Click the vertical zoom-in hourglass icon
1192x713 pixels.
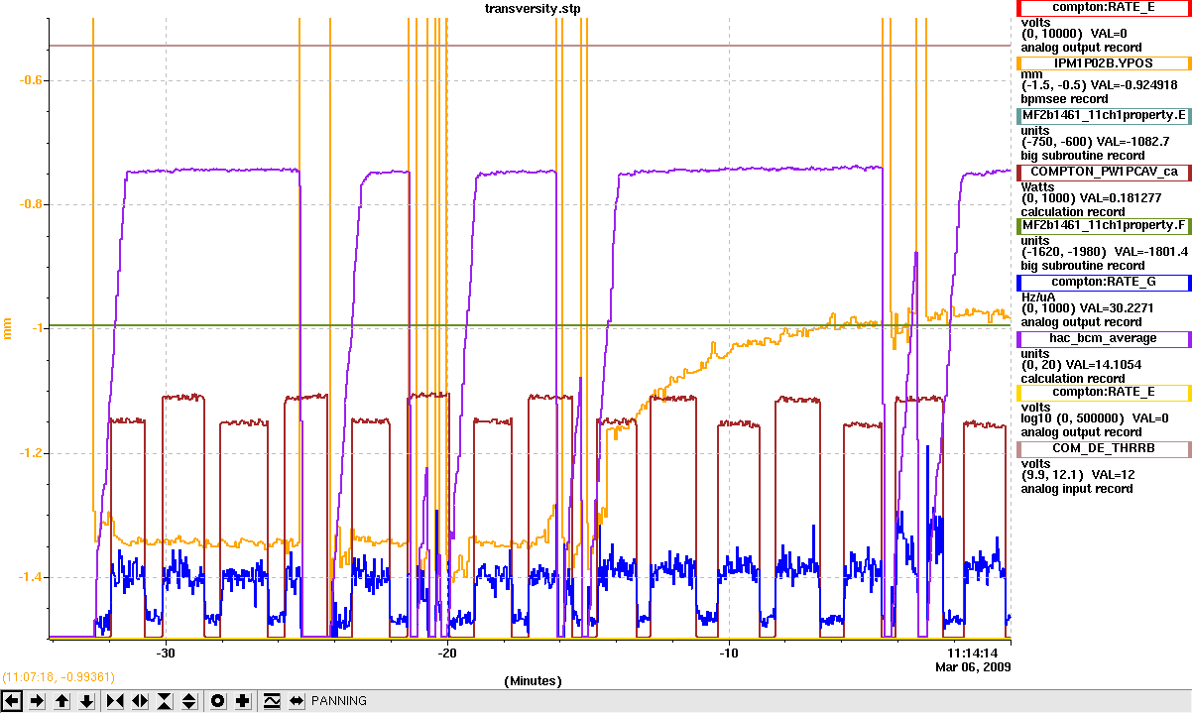(165, 701)
